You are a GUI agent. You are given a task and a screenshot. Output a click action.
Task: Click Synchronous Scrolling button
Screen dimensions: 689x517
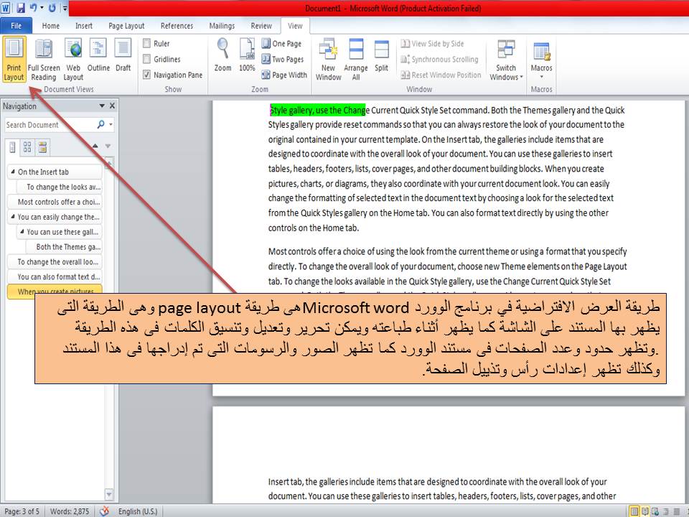click(439, 59)
